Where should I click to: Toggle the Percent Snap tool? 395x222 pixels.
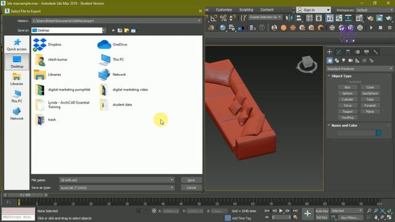223,18
